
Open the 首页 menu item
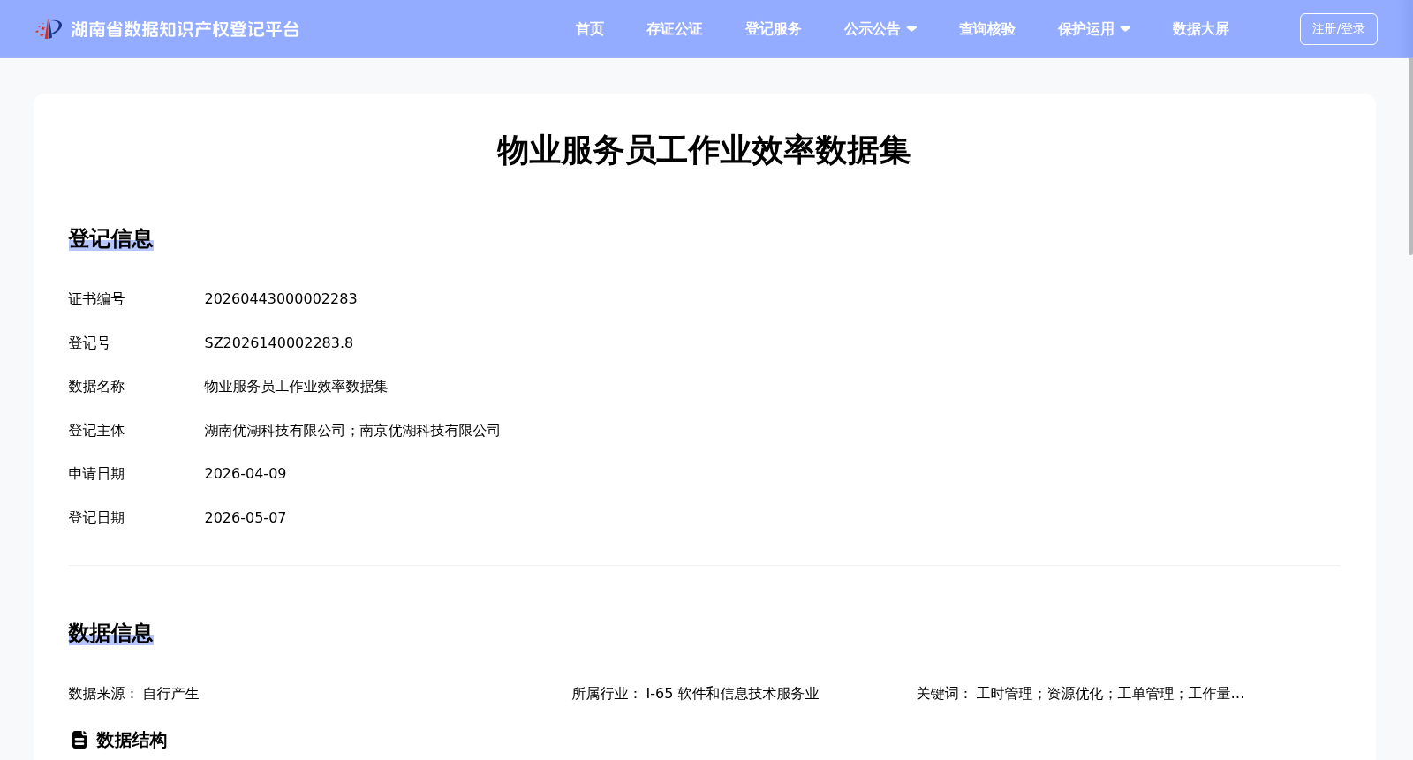(x=589, y=29)
